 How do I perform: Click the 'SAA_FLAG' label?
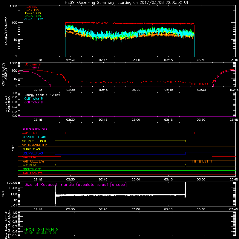pos(29,157)
